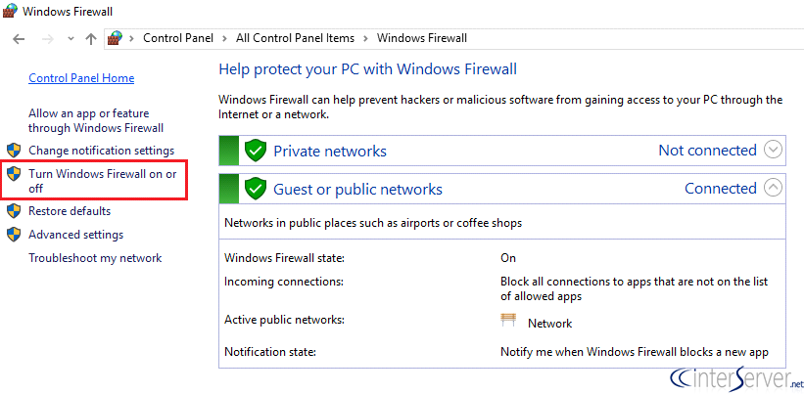
Task: Click the Windows Firewall title bar icon
Action: (x=10, y=11)
